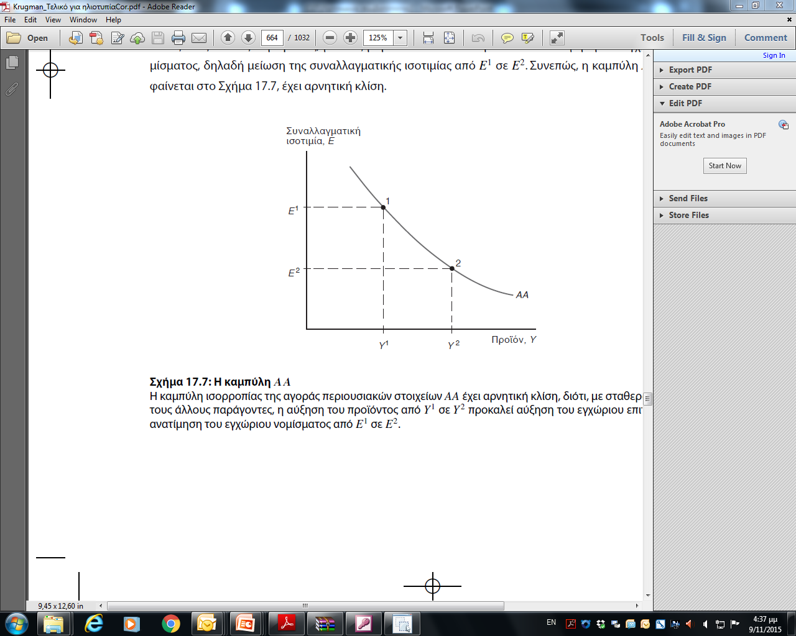
Task: Click the Export PDF online icon
Action: tap(75, 38)
